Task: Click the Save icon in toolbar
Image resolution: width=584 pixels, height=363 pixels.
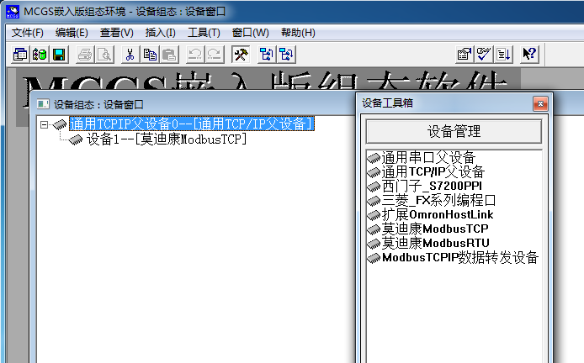Action: [x=59, y=55]
